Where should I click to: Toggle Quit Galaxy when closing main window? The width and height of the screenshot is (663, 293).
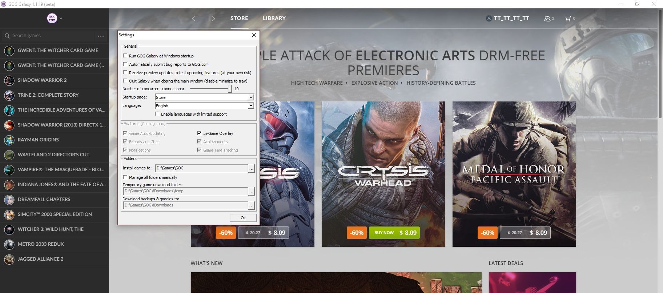click(x=125, y=81)
